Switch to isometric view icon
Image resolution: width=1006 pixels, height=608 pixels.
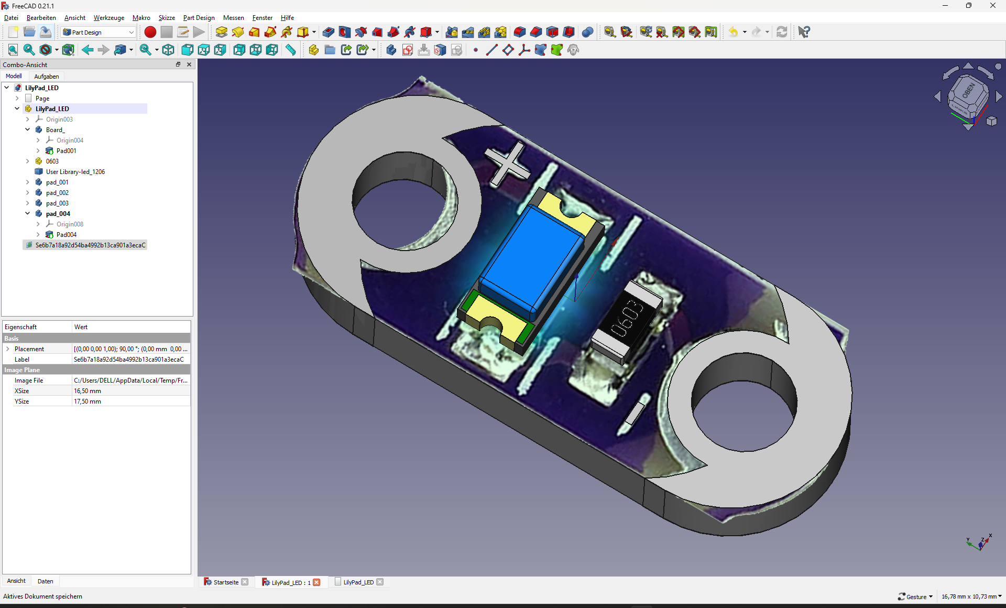[168, 50]
